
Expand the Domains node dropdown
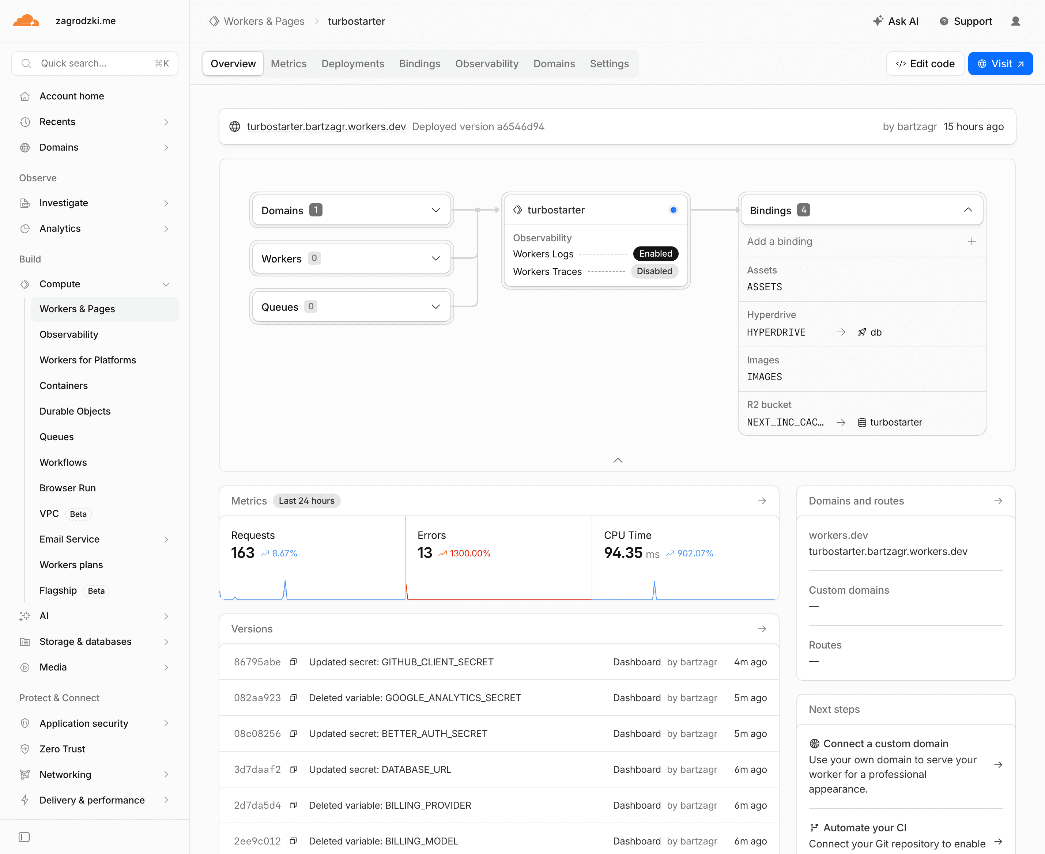[435, 211]
